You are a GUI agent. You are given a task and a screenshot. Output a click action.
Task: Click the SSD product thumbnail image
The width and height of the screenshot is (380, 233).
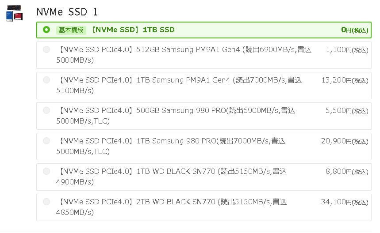tap(14, 13)
